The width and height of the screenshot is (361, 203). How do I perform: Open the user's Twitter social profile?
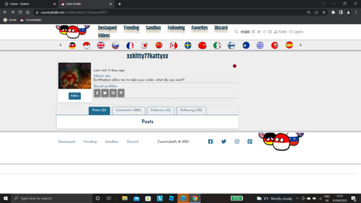(x=105, y=93)
